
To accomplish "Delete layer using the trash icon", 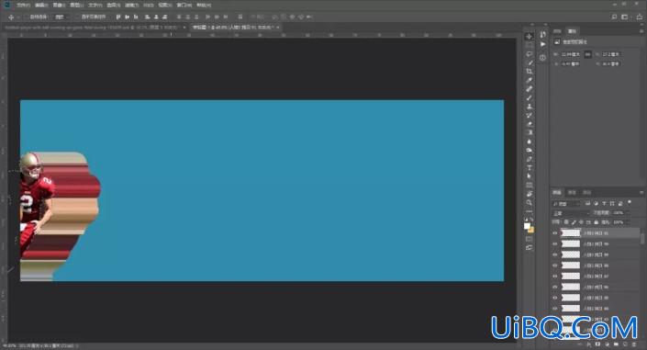I will click(x=634, y=344).
